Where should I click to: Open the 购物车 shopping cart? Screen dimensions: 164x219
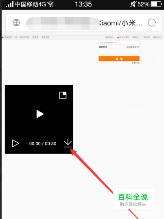pyautogui.click(x=123, y=37)
